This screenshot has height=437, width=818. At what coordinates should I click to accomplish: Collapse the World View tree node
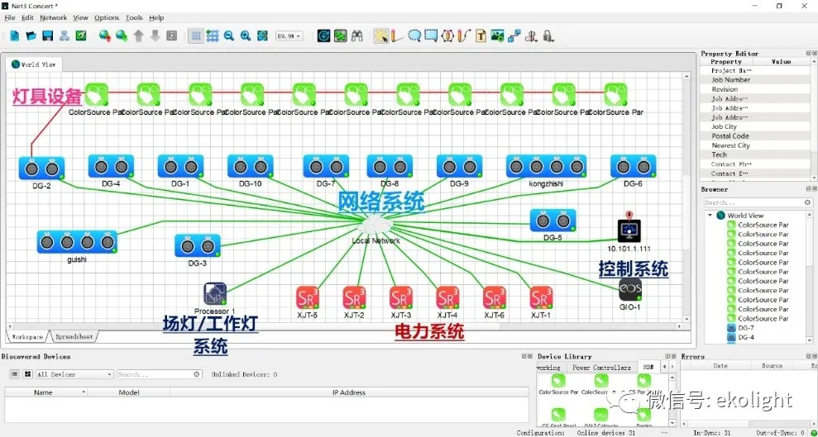[x=710, y=216]
